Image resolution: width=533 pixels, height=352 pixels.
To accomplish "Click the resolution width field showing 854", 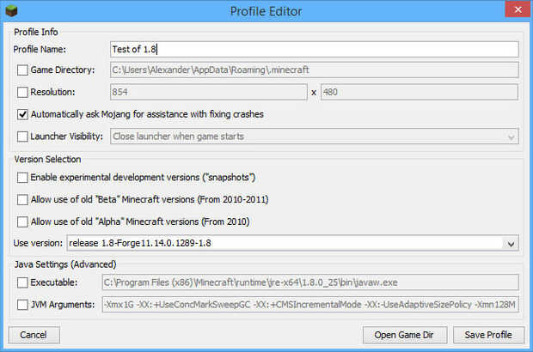I will point(209,92).
